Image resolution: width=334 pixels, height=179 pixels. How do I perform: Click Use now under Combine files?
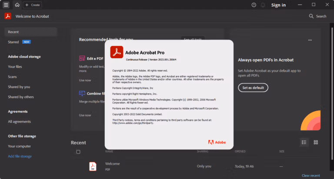pyautogui.click(x=85, y=115)
